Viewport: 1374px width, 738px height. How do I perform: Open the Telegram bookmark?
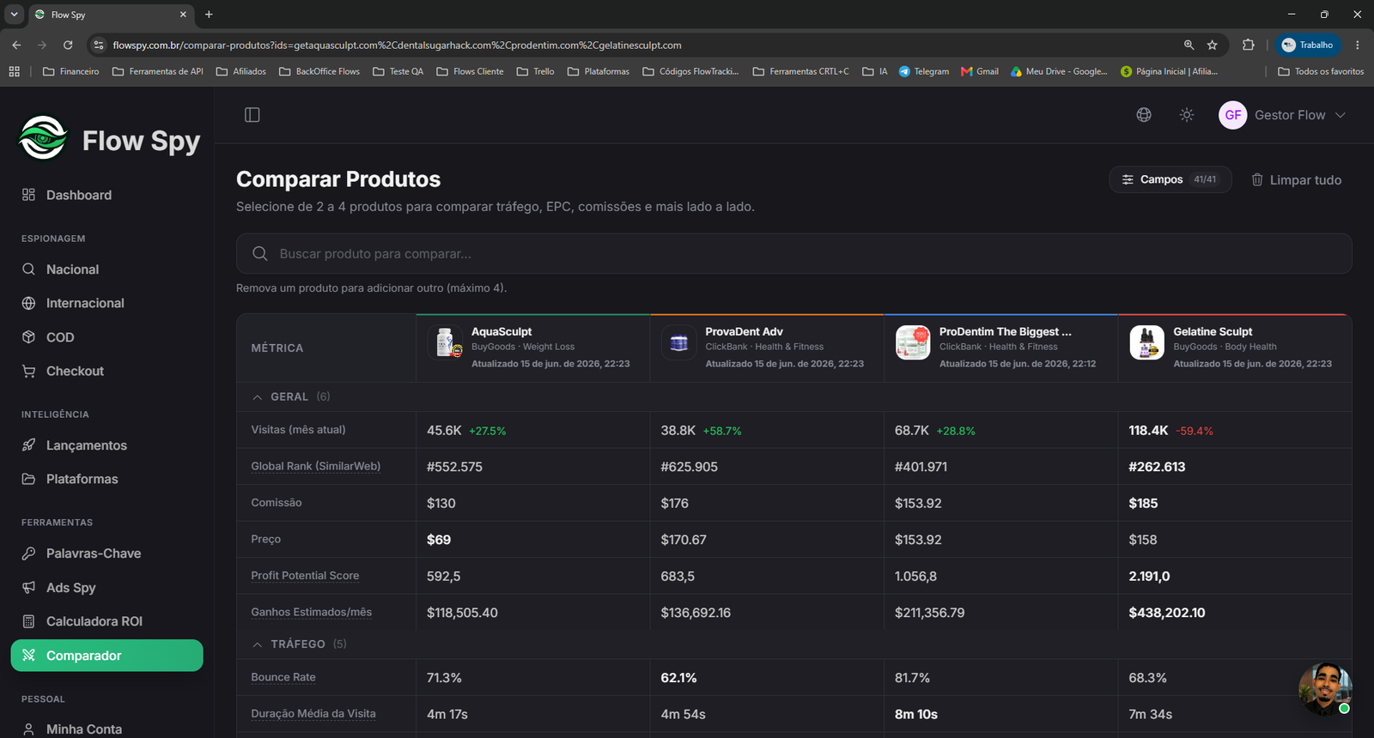(924, 71)
